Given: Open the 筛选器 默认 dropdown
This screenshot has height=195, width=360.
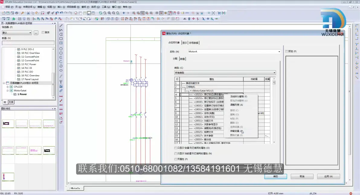Looking at the screenshot, I should pyautogui.click(x=17, y=33).
